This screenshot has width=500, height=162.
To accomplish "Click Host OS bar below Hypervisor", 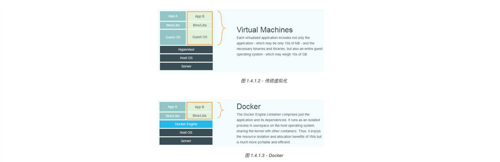I will pyautogui.click(x=186, y=58).
